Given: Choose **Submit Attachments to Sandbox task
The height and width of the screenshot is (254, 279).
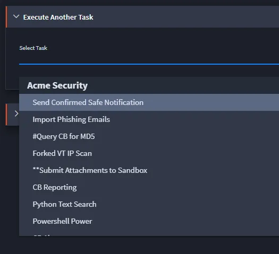Looking at the screenshot, I should (149, 170).
